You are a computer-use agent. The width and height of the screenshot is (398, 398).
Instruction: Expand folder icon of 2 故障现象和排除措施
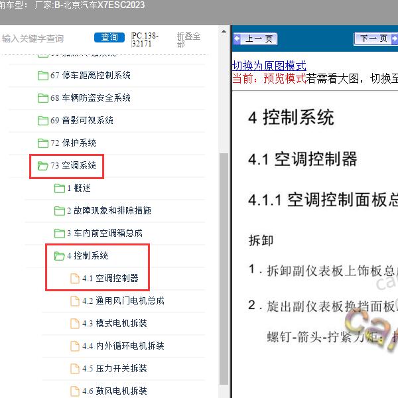coord(60,211)
